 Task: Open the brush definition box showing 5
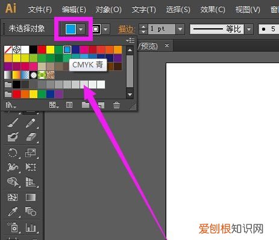[269, 29]
